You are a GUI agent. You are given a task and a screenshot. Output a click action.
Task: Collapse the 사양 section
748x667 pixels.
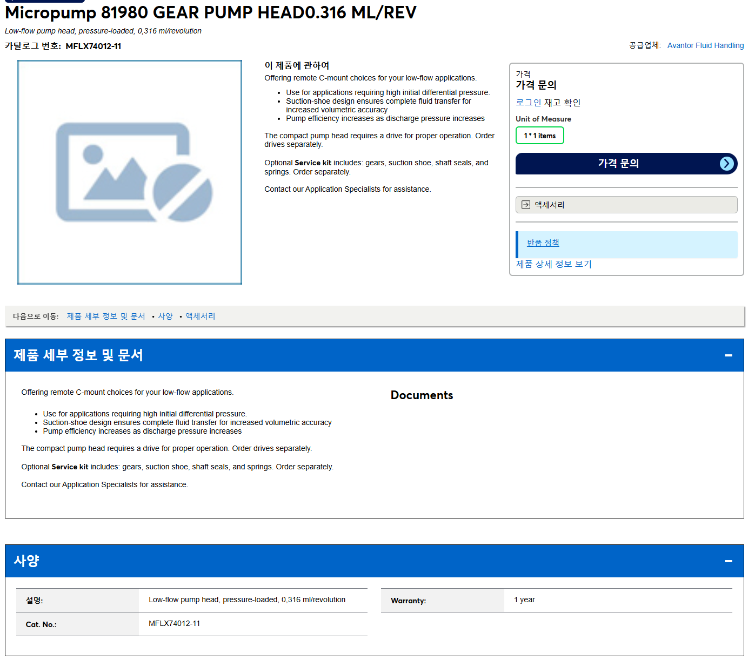(x=728, y=561)
